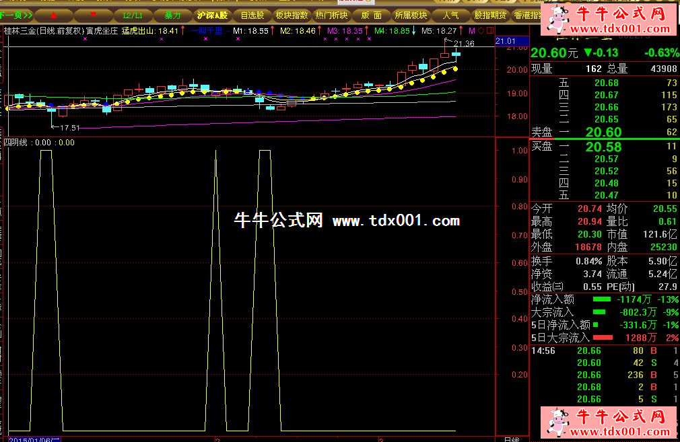This screenshot has height=442, width=680.
Task: Click the M indicator icon beside M5
Action: click(x=472, y=31)
